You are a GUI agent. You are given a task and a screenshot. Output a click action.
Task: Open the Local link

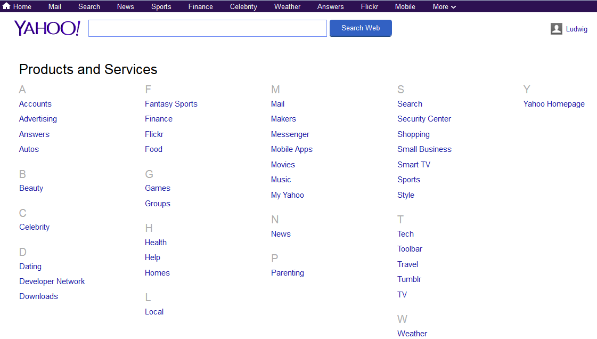pyautogui.click(x=154, y=312)
